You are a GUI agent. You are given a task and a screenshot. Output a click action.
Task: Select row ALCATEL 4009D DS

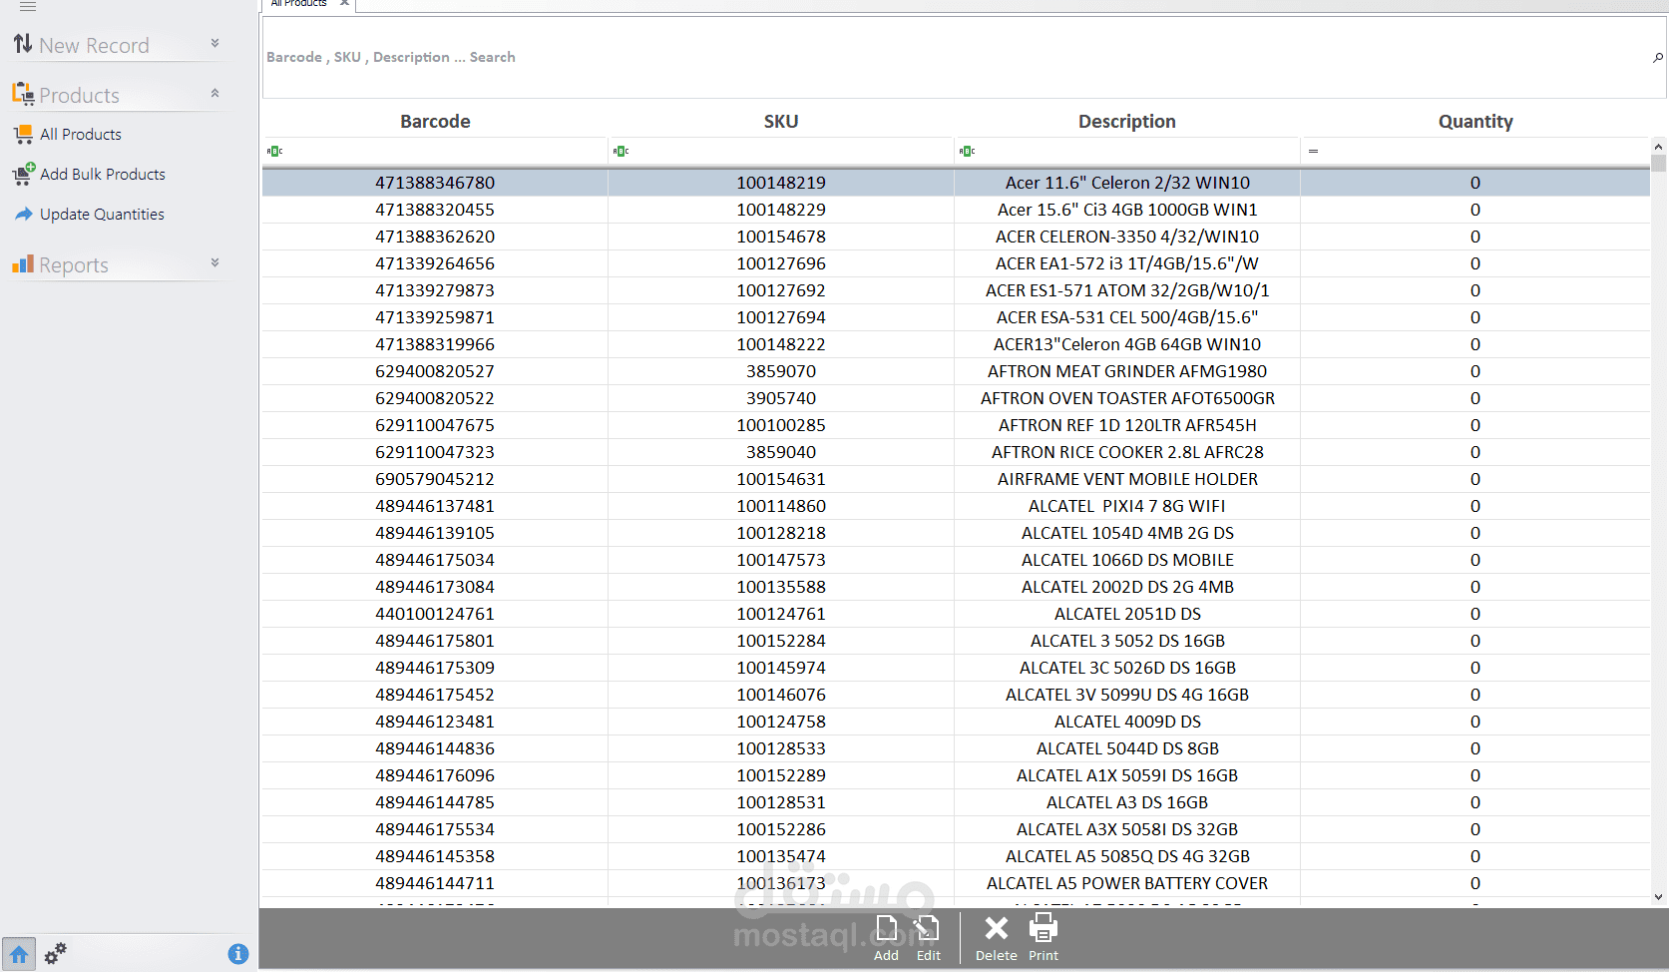(956, 722)
